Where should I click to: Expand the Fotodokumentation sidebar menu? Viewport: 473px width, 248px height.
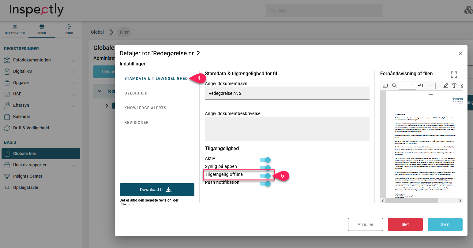[x=73, y=61]
